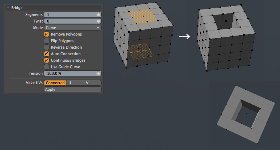Select the Connected Make UVs option
The height and width of the screenshot is (150, 280).
55,83
